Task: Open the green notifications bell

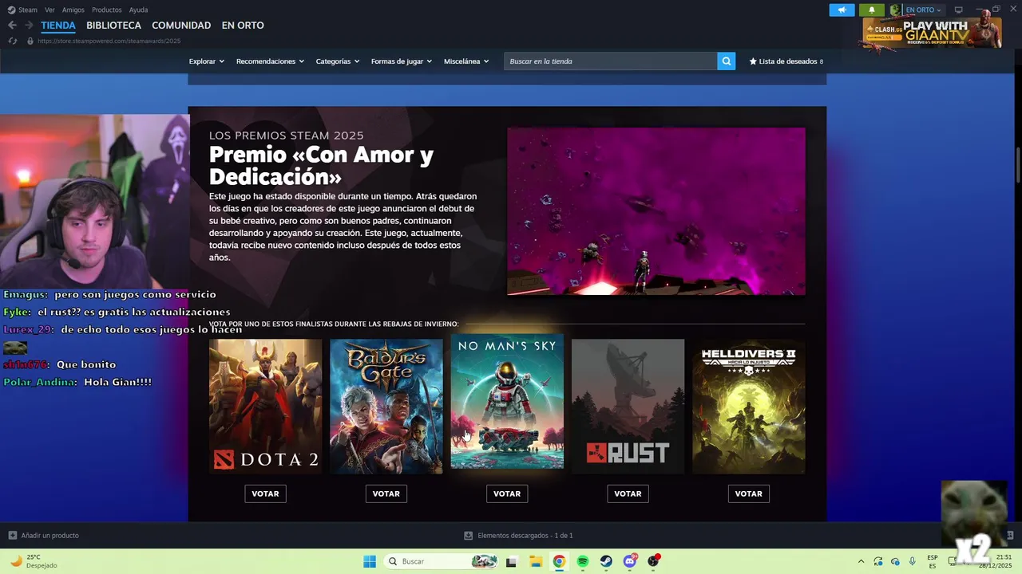Action: click(x=872, y=10)
